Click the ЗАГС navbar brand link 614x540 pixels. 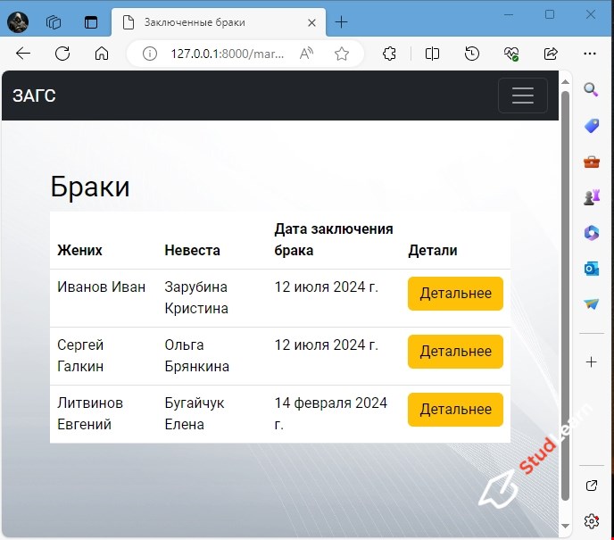(x=34, y=96)
